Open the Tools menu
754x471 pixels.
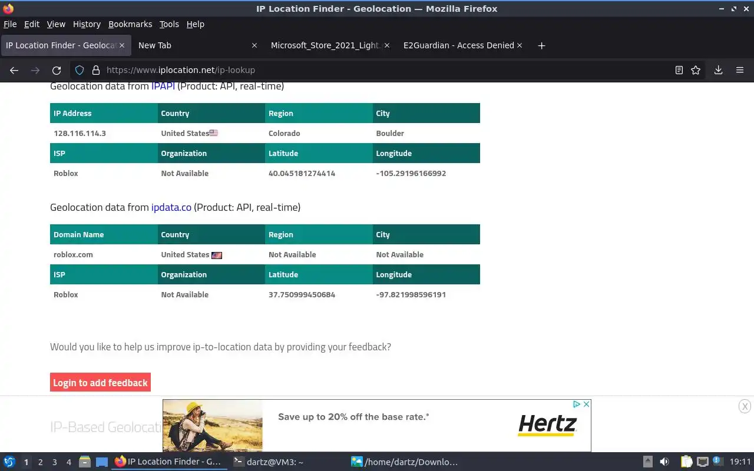pos(169,24)
